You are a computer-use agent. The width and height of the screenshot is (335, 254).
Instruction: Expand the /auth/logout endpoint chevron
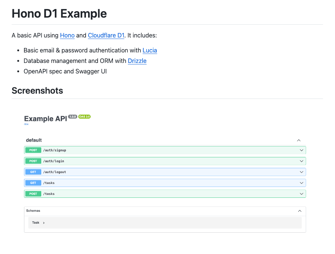click(301, 172)
